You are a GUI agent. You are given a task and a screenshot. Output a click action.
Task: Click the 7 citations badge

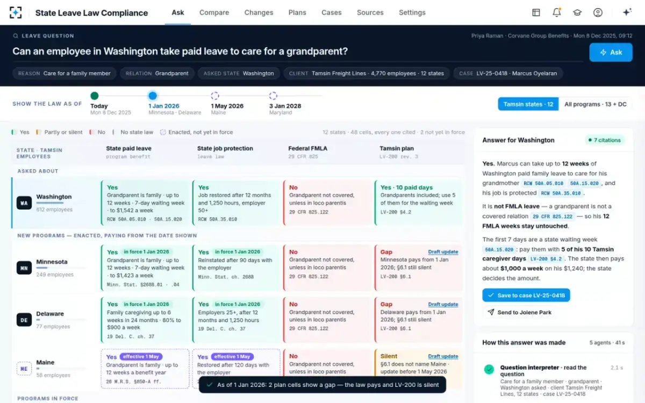[x=605, y=140]
